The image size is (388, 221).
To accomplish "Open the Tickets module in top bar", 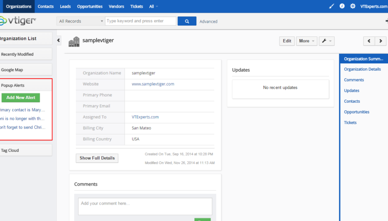I will [136, 6].
